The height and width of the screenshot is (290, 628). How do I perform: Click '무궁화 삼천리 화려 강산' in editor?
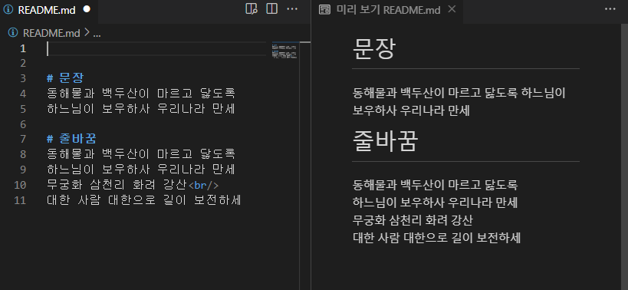117,185
